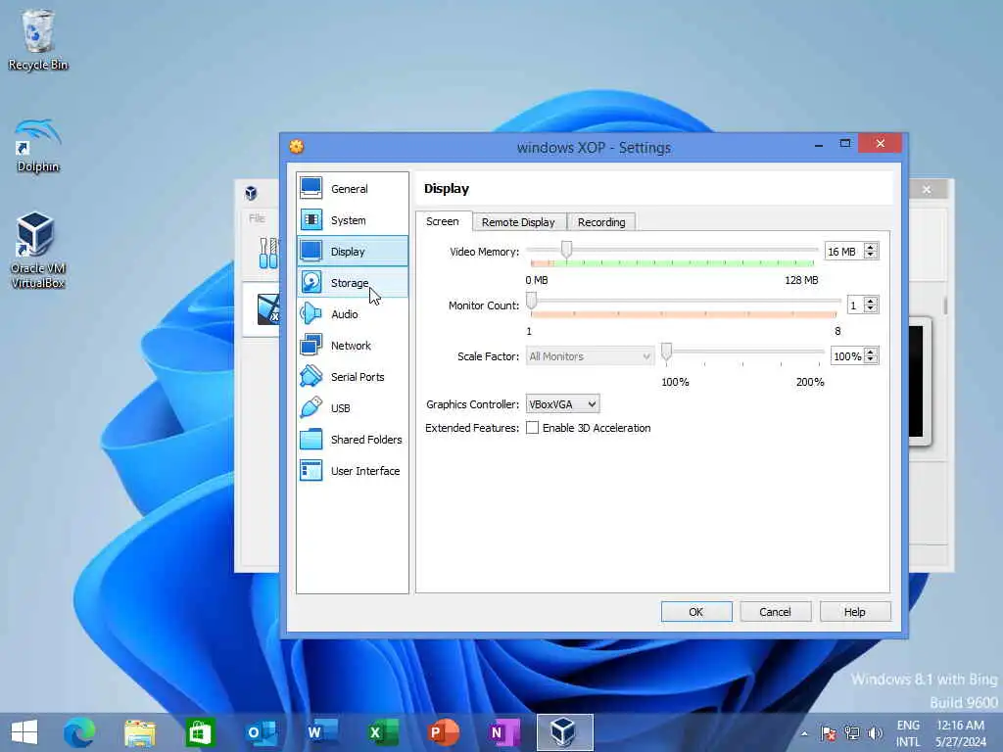This screenshot has width=1003, height=752.
Task: Open Recycle Bin desktop icon
Action: (x=38, y=39)
